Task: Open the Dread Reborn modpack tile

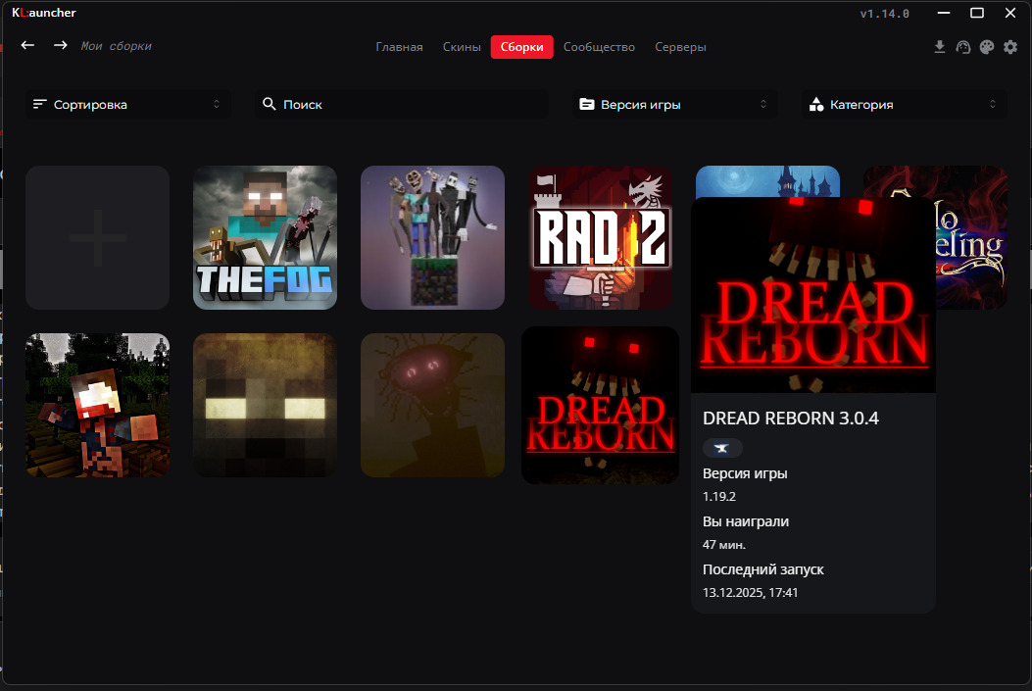Action: (600, 406)
